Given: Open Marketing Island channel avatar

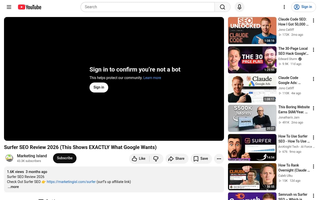Looking at the screenshot, I should tap(9, 158).
